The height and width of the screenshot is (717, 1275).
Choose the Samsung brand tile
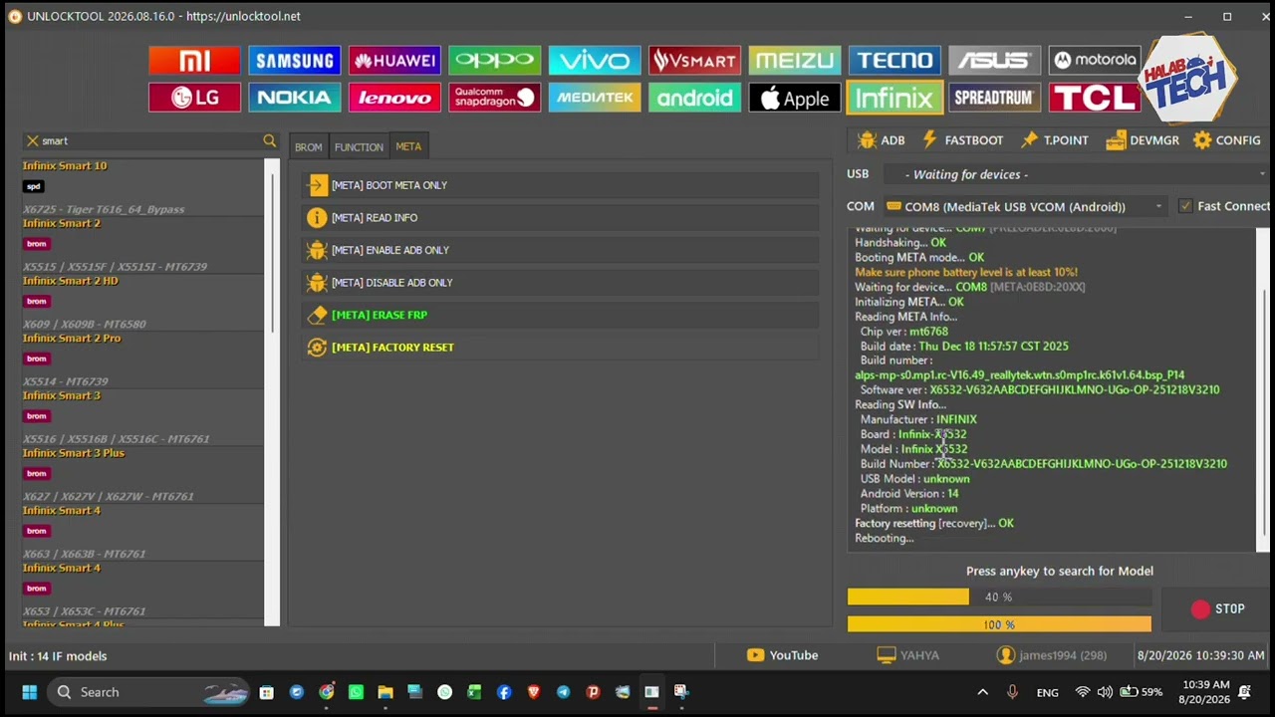[294, 61]
